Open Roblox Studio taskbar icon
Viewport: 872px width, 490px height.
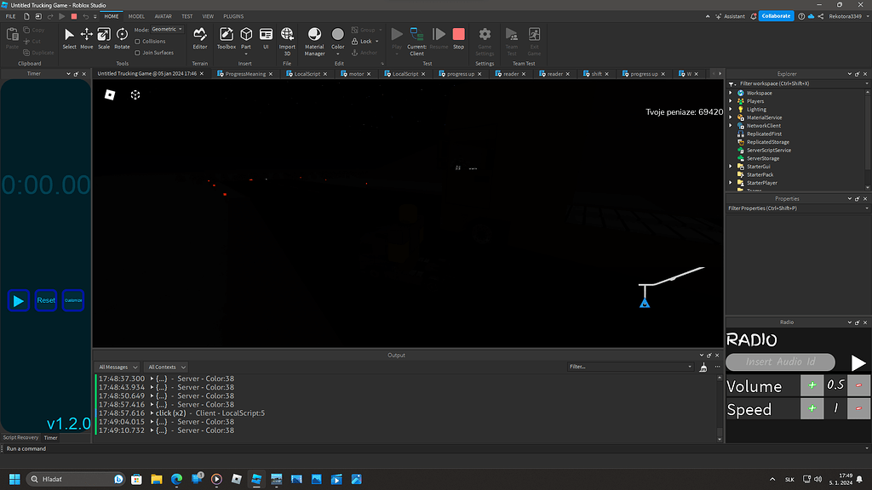256,479
